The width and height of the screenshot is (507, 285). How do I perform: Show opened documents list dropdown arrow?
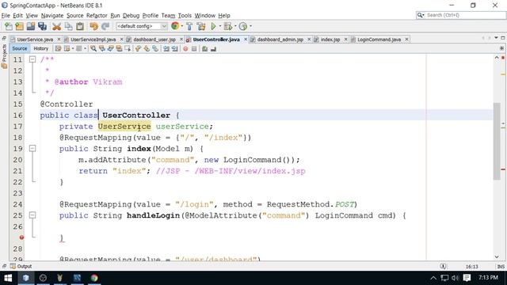tap(496, 38)
